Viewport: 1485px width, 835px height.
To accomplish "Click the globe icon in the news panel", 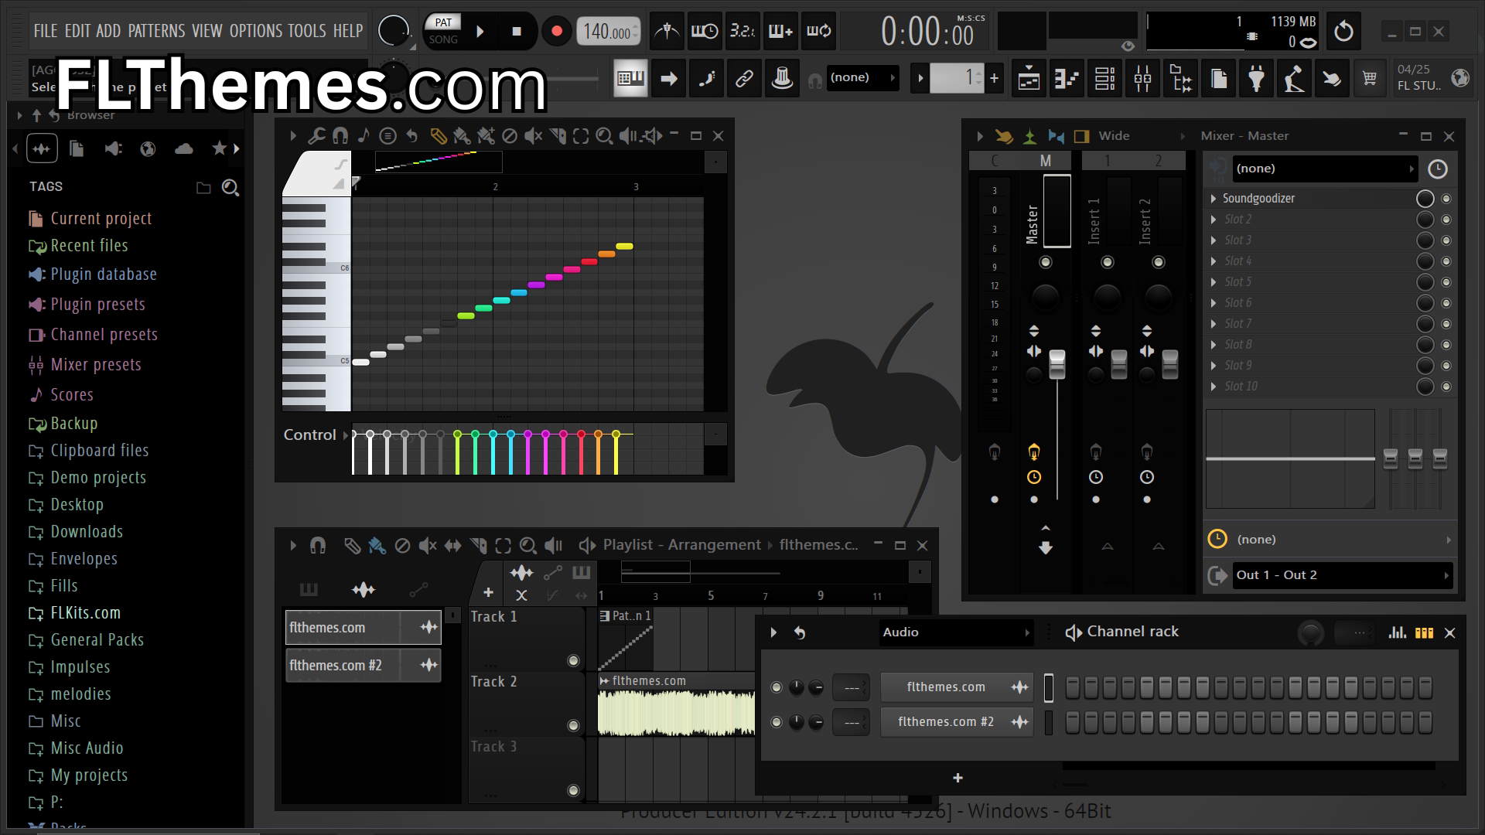I will coord(1460,78).
